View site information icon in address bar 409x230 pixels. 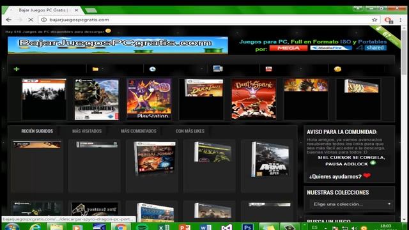click(x=44, y=20)
